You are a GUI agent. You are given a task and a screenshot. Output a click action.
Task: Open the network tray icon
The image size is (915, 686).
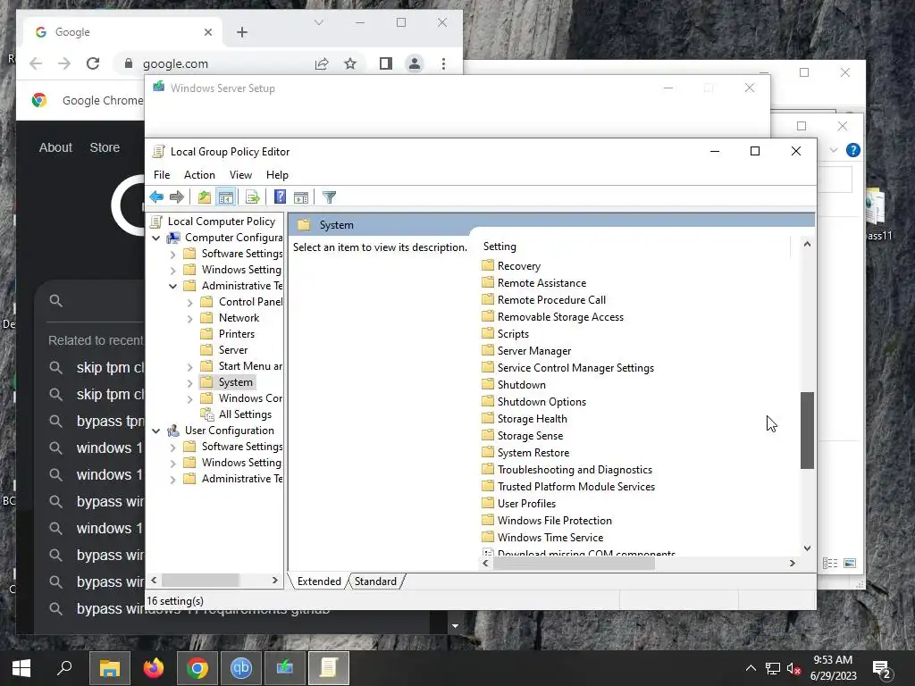tap(773, 668)
